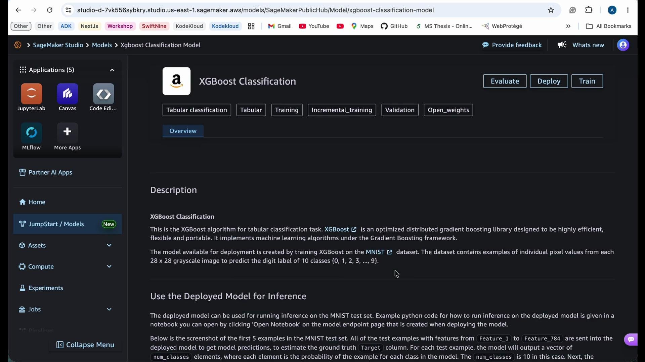Viewport: 645px width, 362px height.
Task: Open the NextJs bookmark folder
Action: click(x=89, y=26)
